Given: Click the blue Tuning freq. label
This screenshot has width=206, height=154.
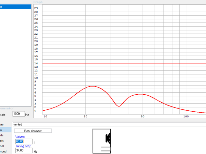Looking at the screenshot, I should pyautogui.click(x=23, y=146).
